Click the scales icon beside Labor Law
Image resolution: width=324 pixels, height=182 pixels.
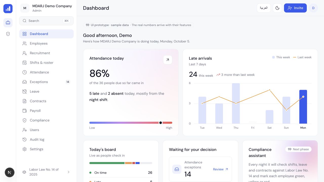(x=24, y=172)
